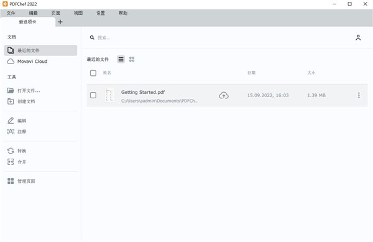Select the 新选项卡 tab
The width and height of the screenshot is (373, 242).
point(27,22)
